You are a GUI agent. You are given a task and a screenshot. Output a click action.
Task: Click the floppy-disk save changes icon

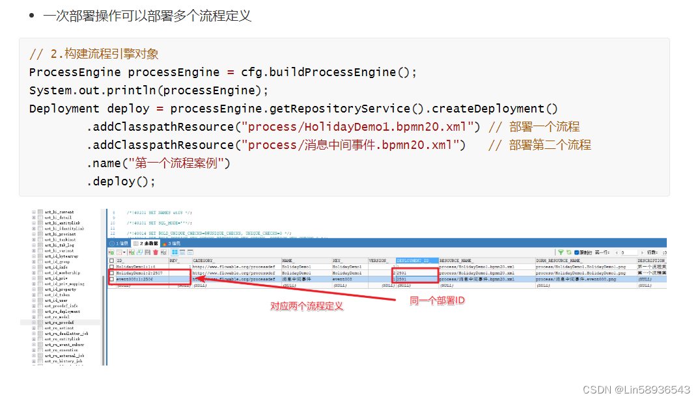click(x=147, y=252)
